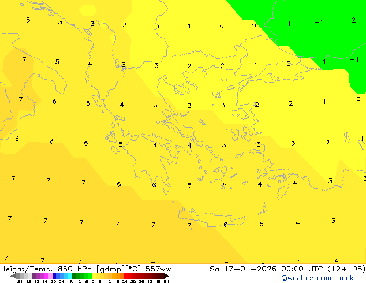Click the cyan swatch in the color scale
366x283 pixels.
[x=70, y=275]
